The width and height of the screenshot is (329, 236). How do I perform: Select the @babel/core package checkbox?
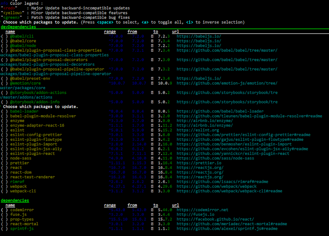(x=5, y=41)
